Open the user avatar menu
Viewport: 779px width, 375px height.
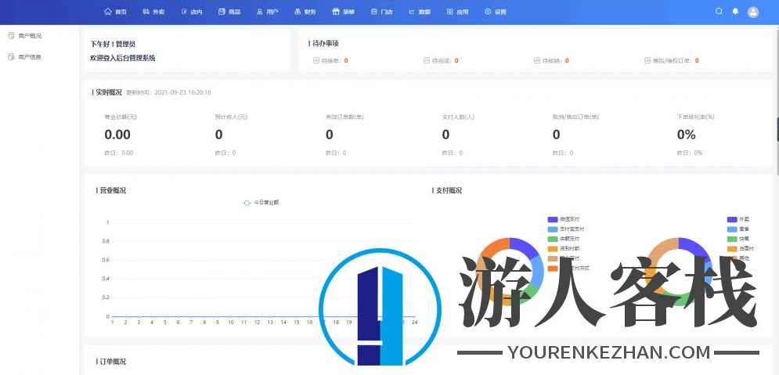[753, 12]
